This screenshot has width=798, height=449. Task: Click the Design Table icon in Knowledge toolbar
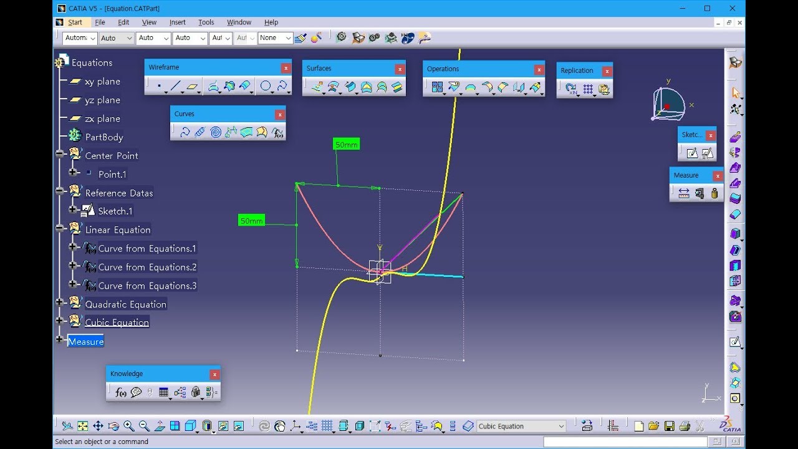coord(164,392)
